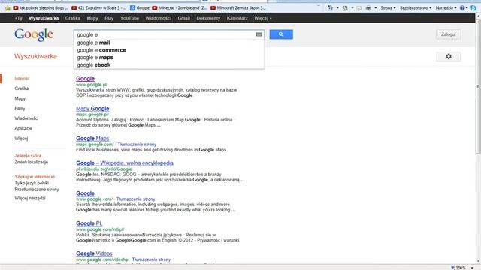Click the Google logo
The width and height of the screenshot is (481, 270).
[x=33, y=35]
